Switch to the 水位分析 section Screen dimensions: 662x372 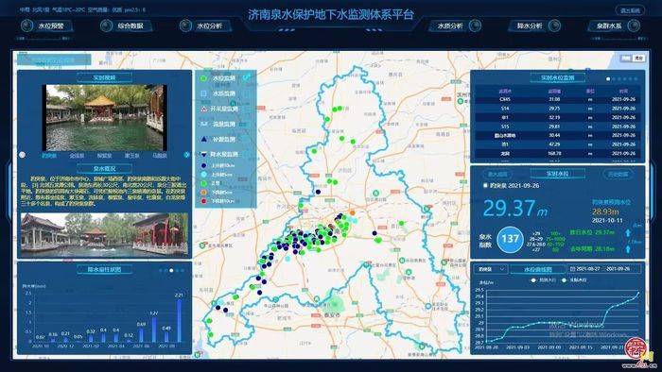tap(205, 26)
